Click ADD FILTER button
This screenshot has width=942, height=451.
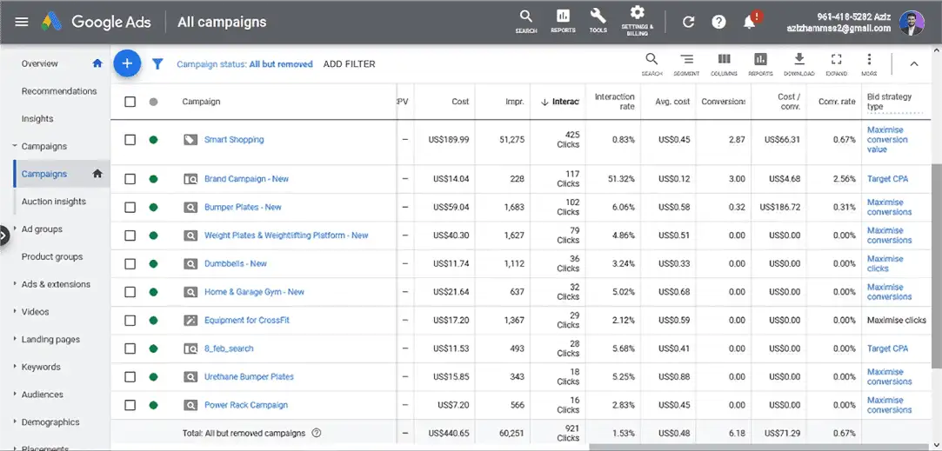point(349,64)
